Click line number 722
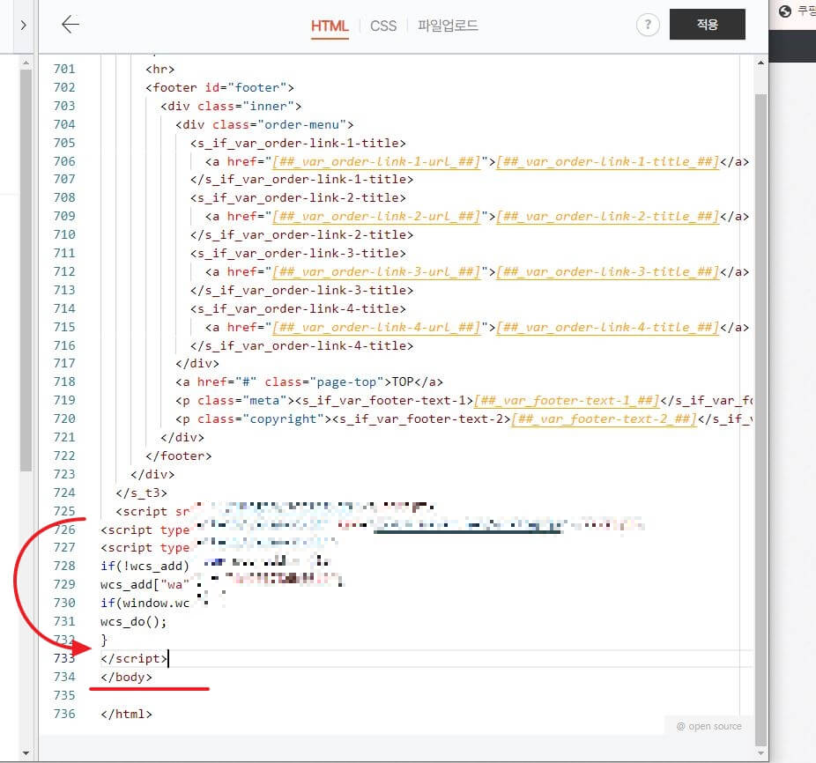The image size is (816, 763). click(64, 456)
